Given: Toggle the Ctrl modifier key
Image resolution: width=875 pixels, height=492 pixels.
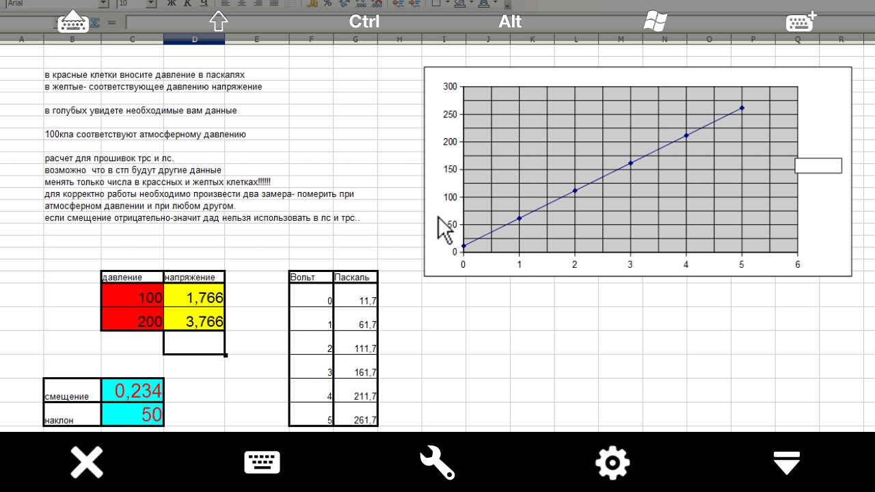Looking at the screenshot, I should tap(364, 21).
